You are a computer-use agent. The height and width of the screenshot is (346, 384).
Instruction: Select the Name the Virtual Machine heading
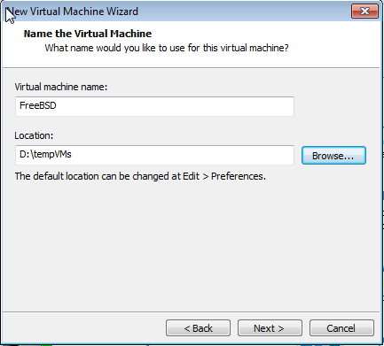pyautogui.click(x=88, y=34)
